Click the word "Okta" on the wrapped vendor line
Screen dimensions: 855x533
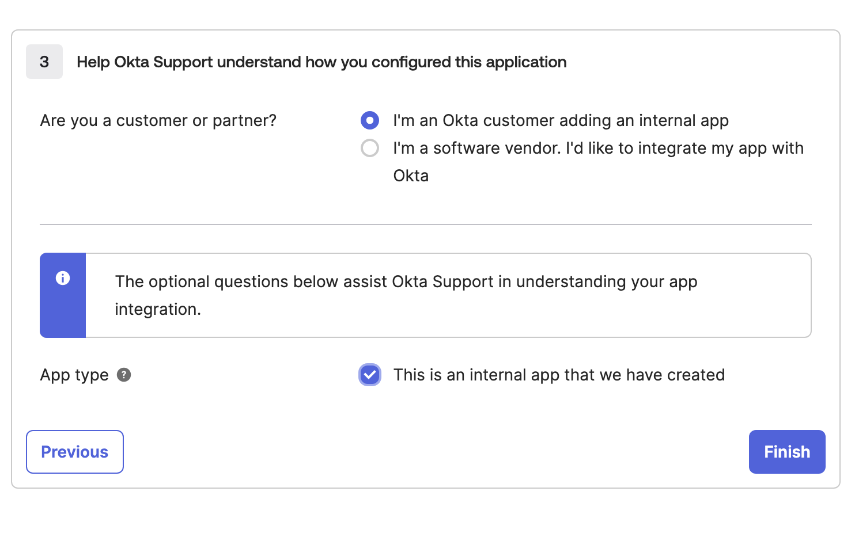click(411, 176)
